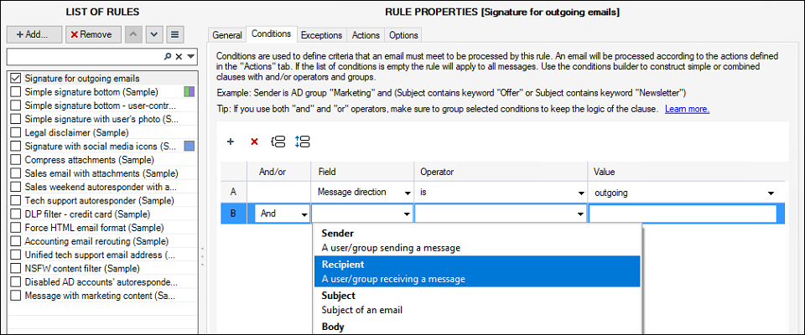The width and height of the screenshot is (805, 335).
Task: Select row B header cell
Action: (x=234, y=214)
